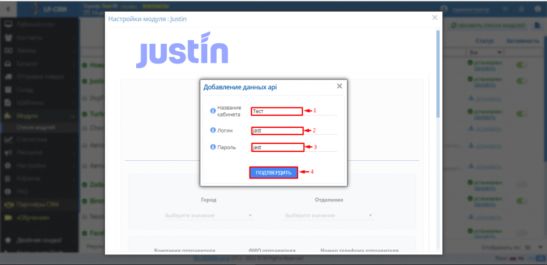The width and height of the screenshot is (547, 265).
Task: Open Каталог icon in sidebar
Action: [x=9, y=64]
